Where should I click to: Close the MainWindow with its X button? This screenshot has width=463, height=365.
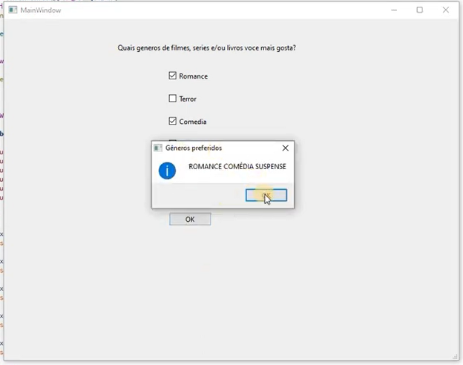pyautogui.click(x=446, y=10)
